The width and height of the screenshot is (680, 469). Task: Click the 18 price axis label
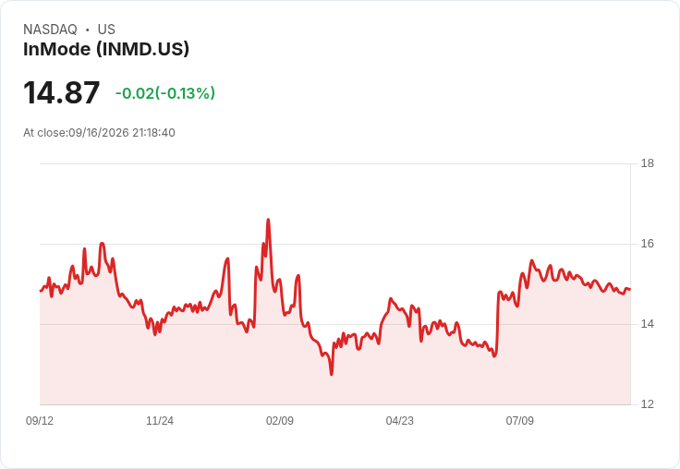click(x=648, y=163)
